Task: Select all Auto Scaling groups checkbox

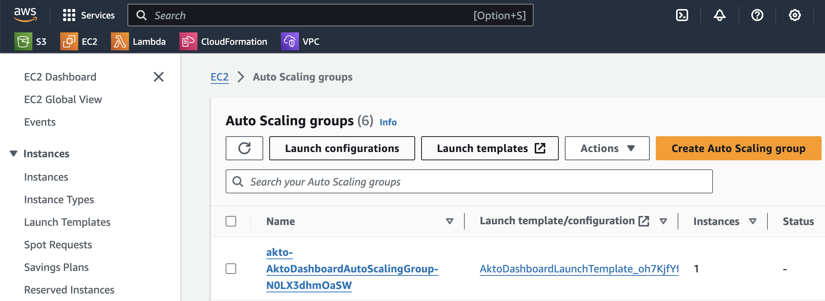Action: (x=231, y=221)
